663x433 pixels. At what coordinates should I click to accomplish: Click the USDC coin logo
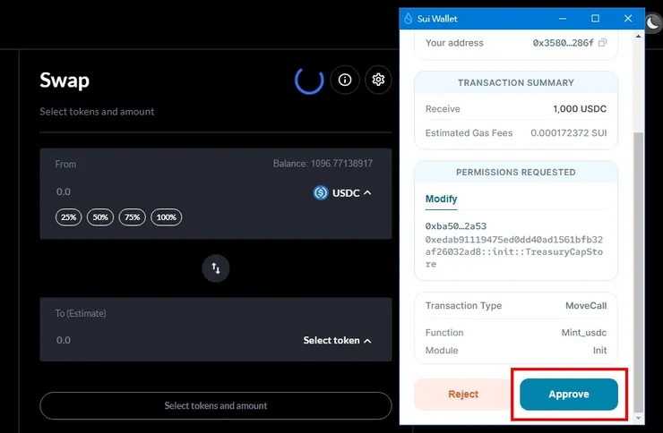321,193
